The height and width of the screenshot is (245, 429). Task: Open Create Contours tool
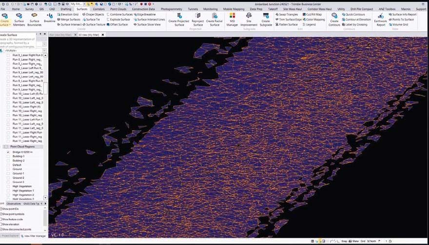tap(334, 19)
